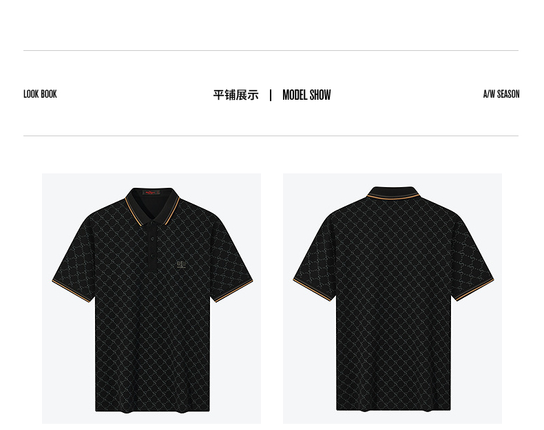Screen dimensions: 544x430
Task: Open the back view polo shirt image
Action: coord(393,299)
